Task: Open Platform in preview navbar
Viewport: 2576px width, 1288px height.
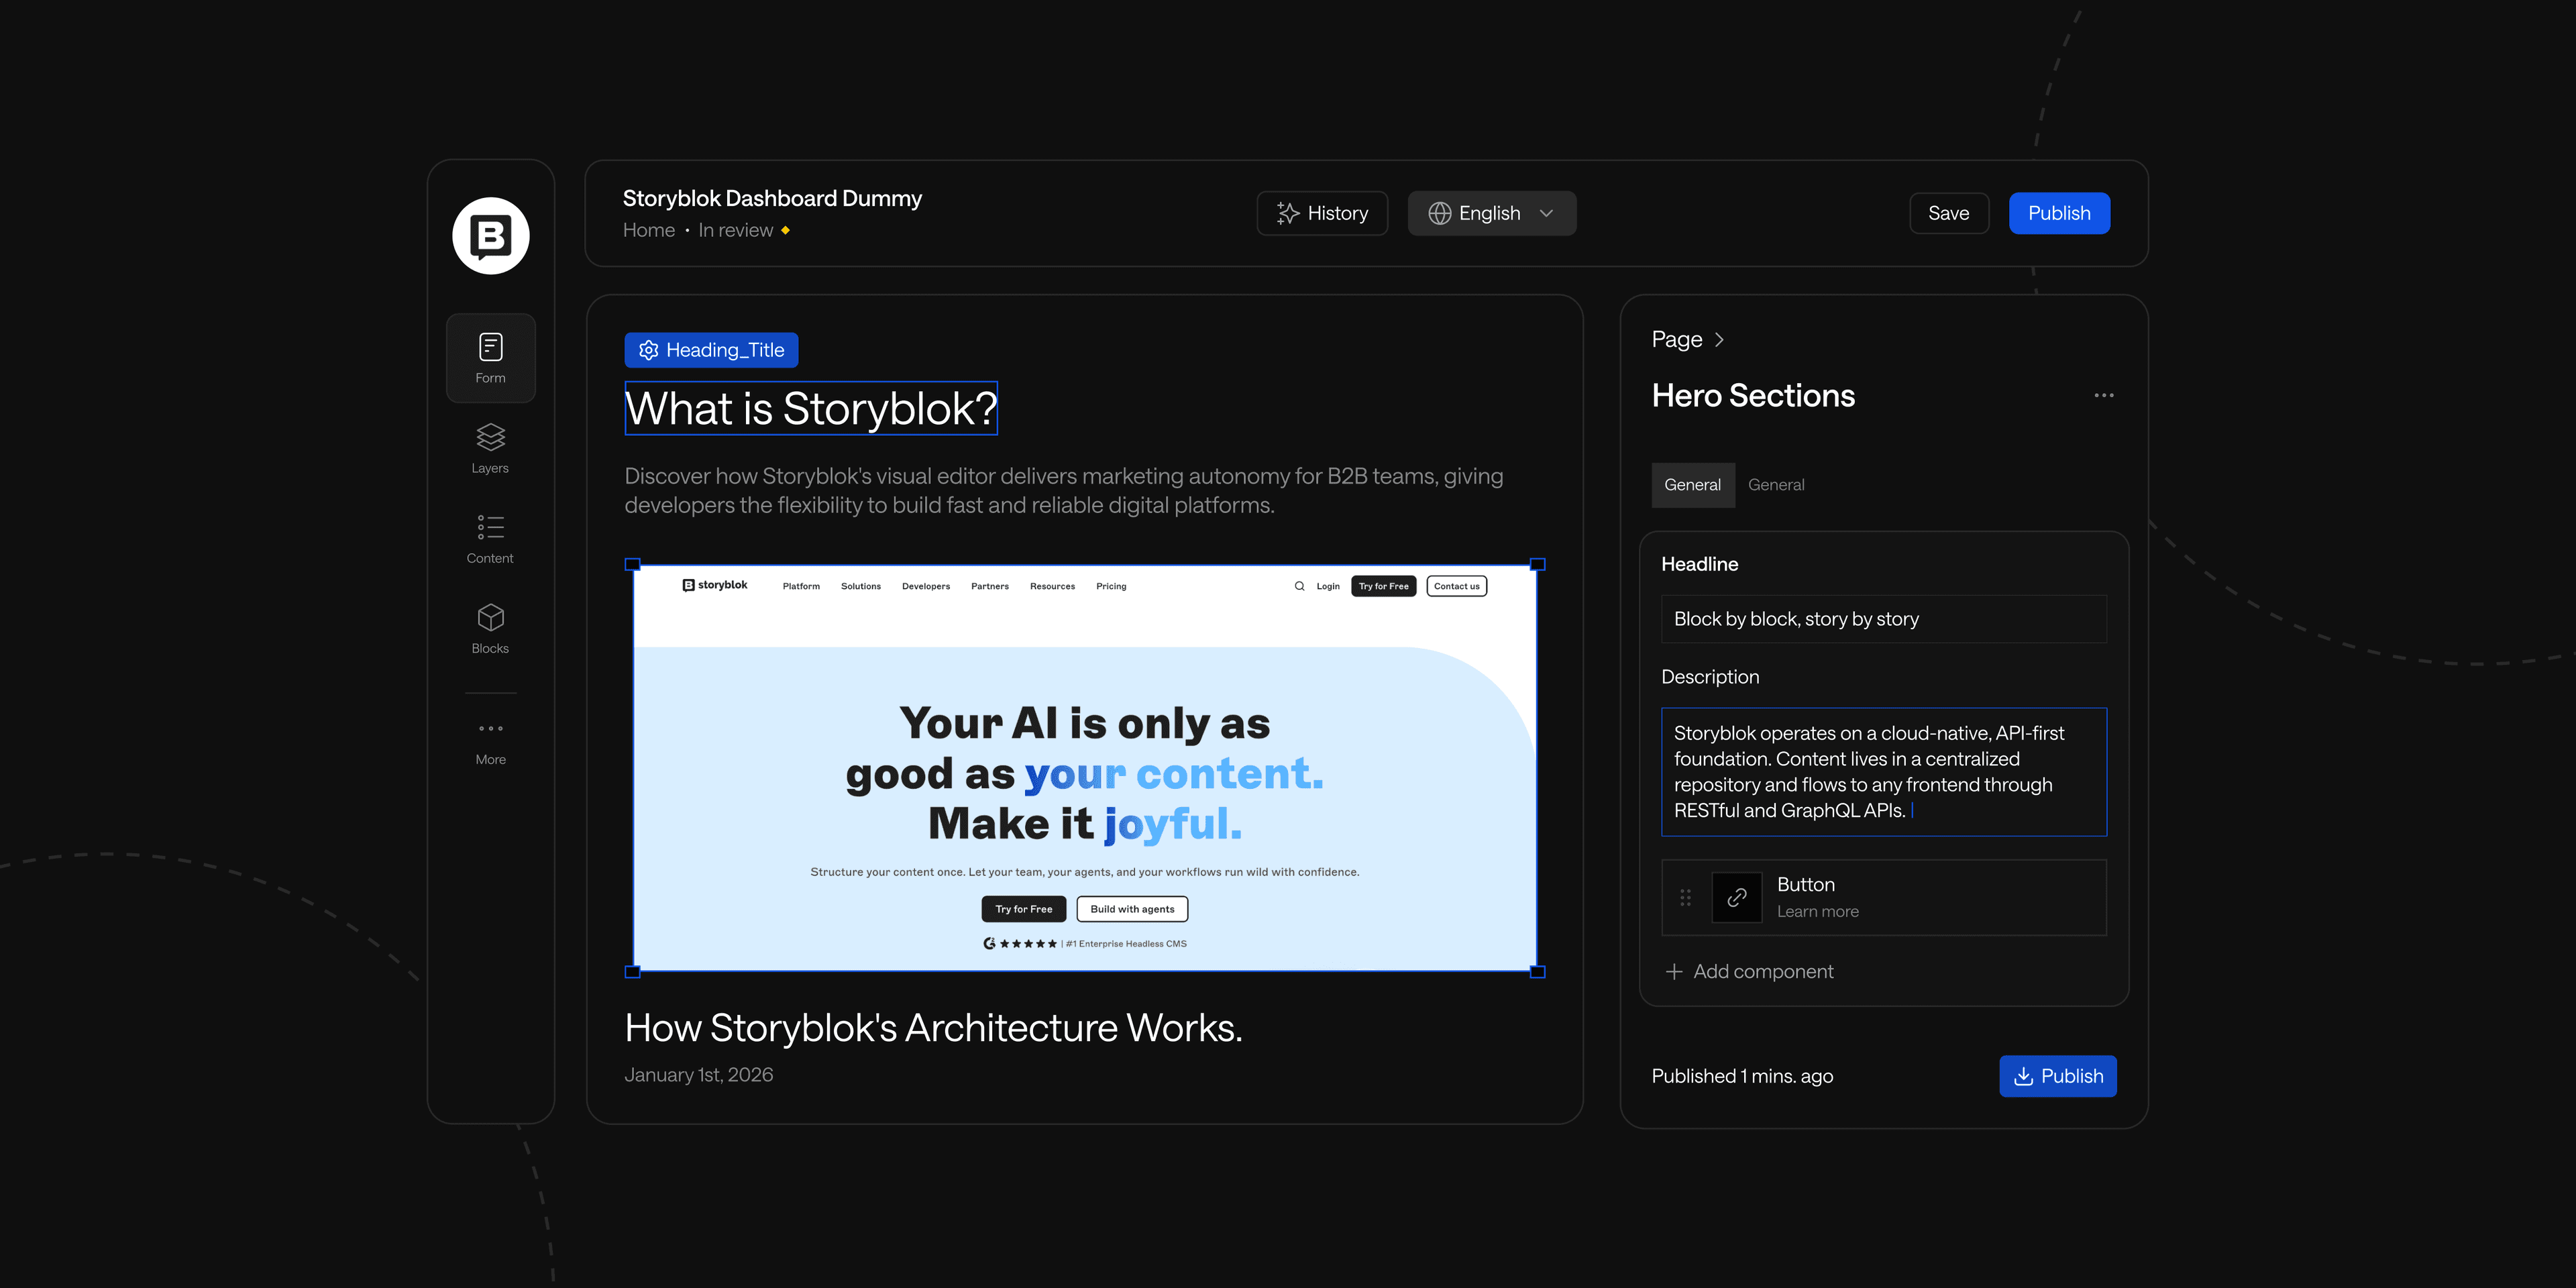Action: 801,586
